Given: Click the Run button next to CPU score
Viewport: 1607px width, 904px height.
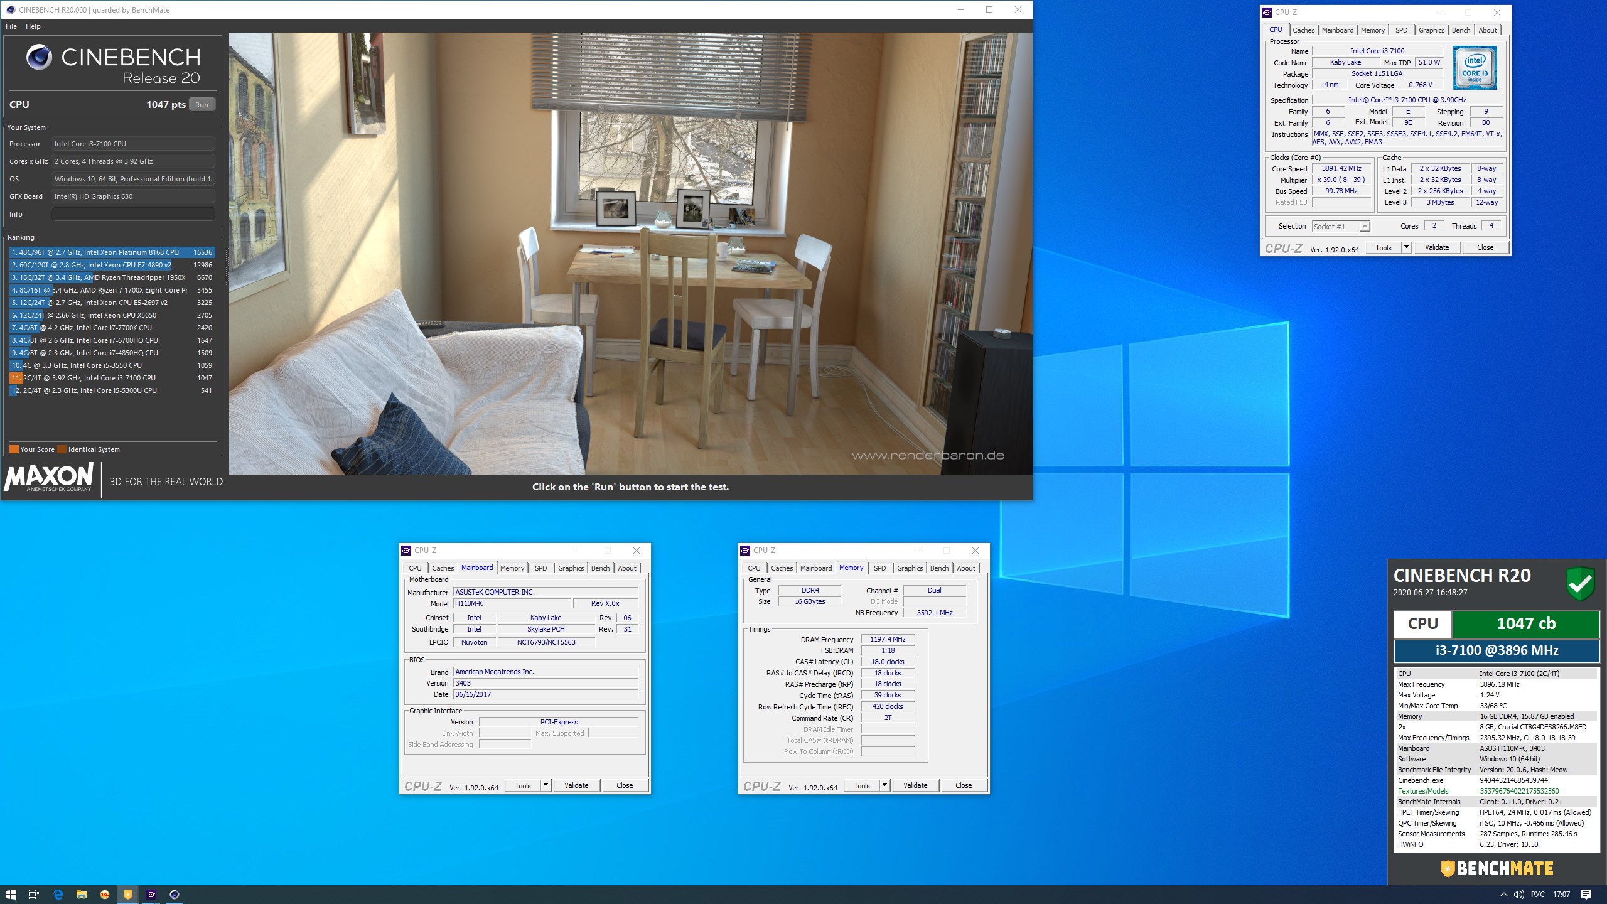Looking at the screenshot, I should (202, 105).
